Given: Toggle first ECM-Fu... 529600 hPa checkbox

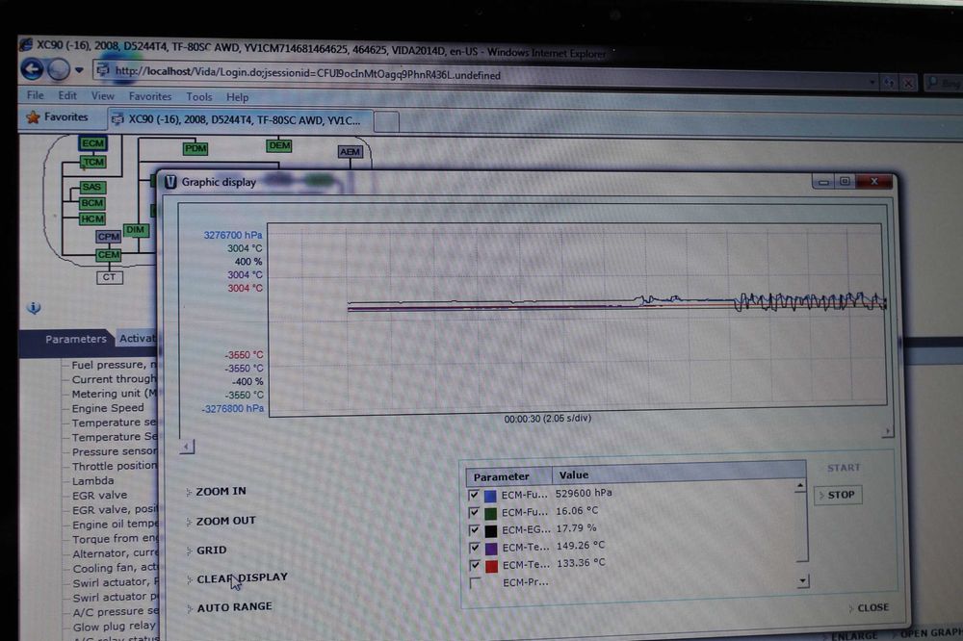Looking at the screenshot, I should click(474, 495).
